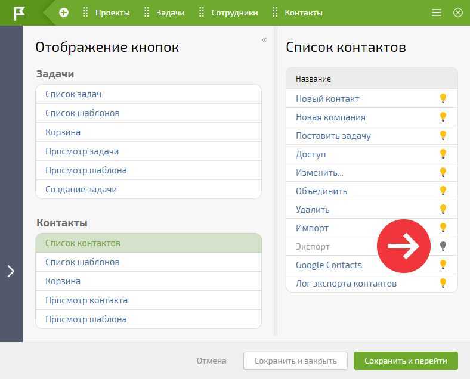Click drag-handle dots beside Задачи
This screenshot has height=379, width=470.
147,13
